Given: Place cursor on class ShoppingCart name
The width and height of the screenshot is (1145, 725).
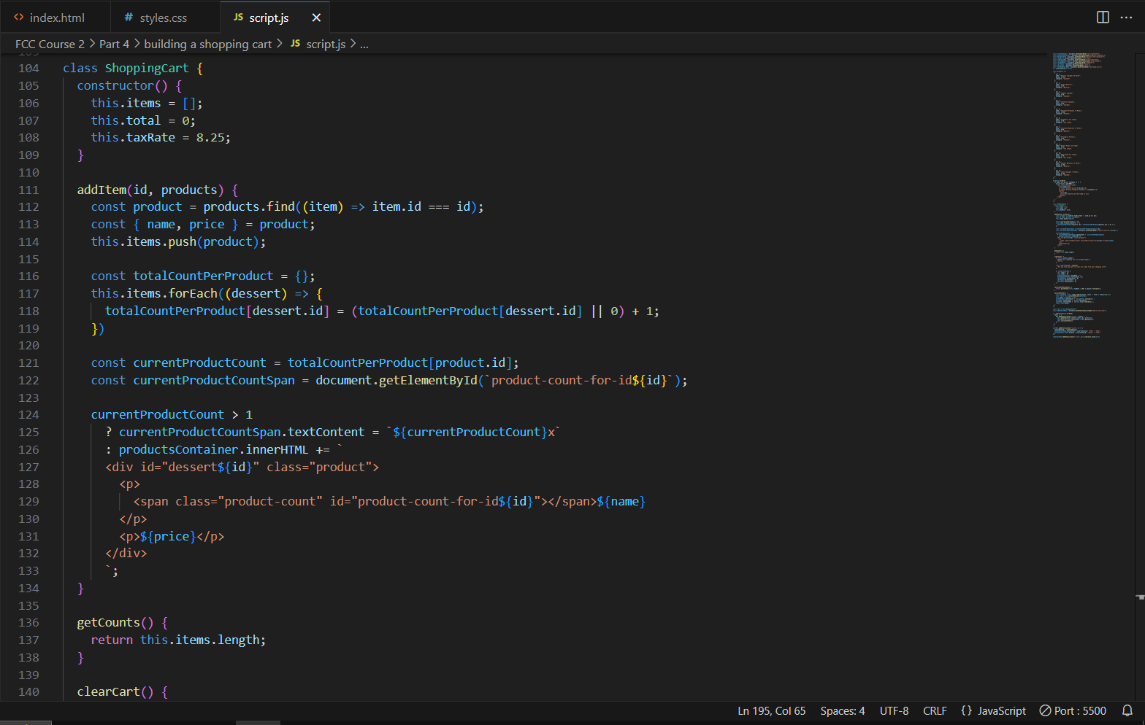Looking at the screenshot, I should [146, 68].
